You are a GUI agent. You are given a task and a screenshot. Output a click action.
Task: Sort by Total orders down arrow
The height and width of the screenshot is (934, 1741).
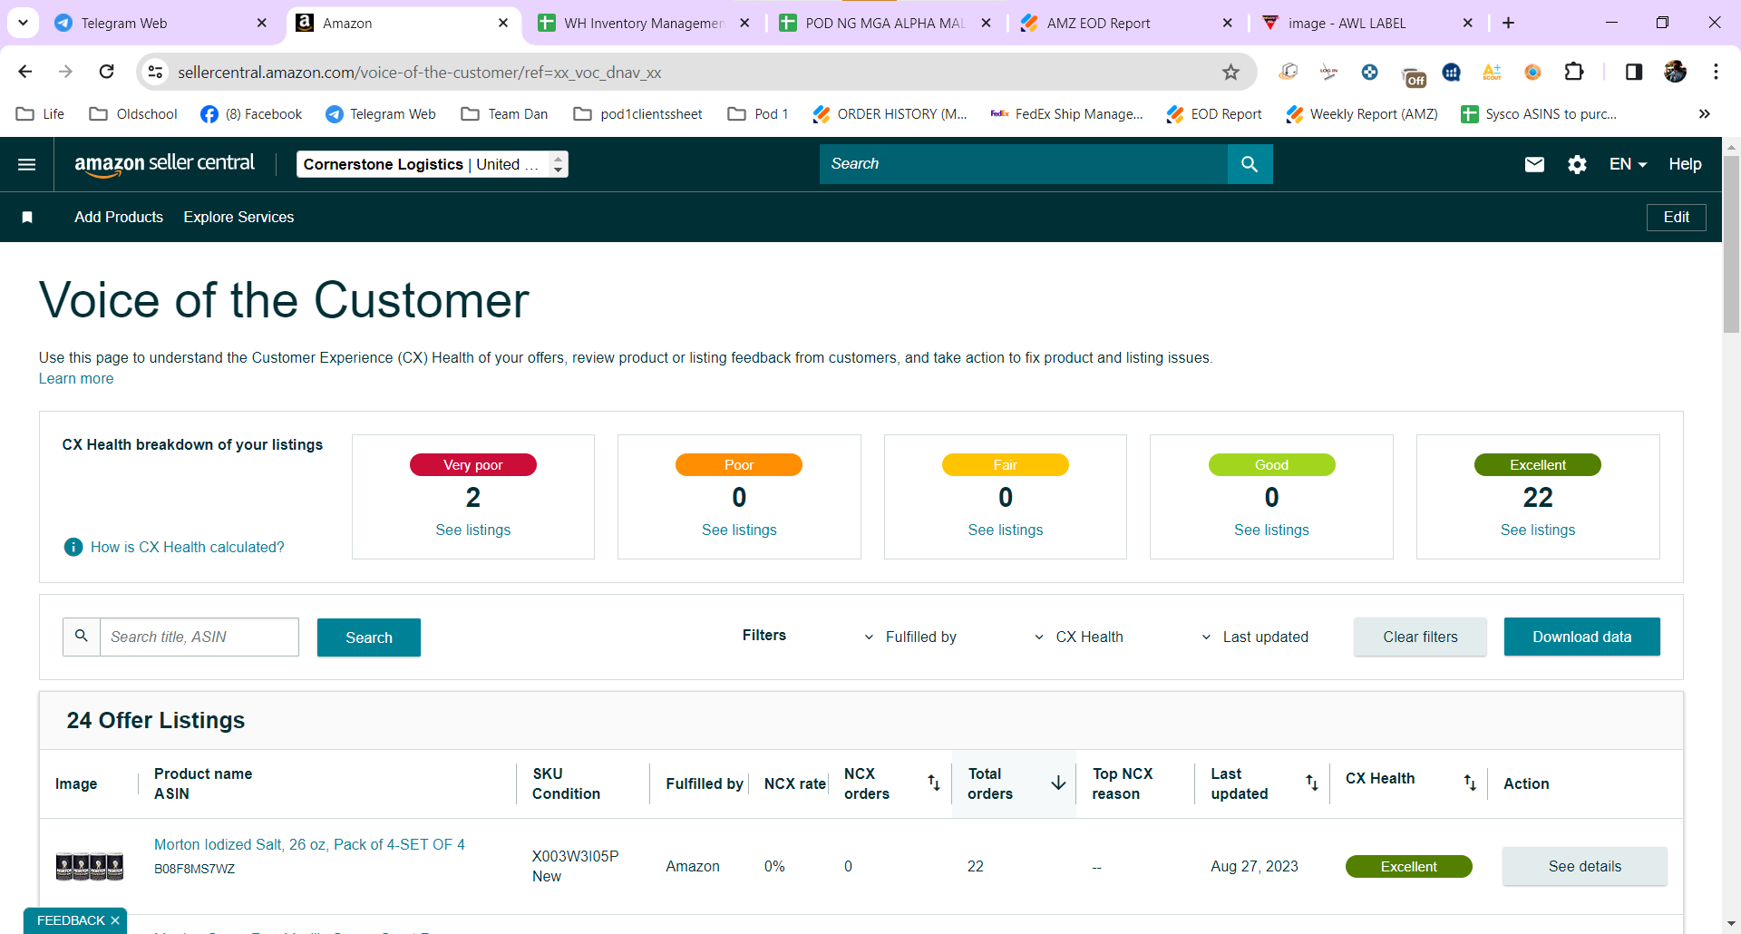coord(1058,783)
